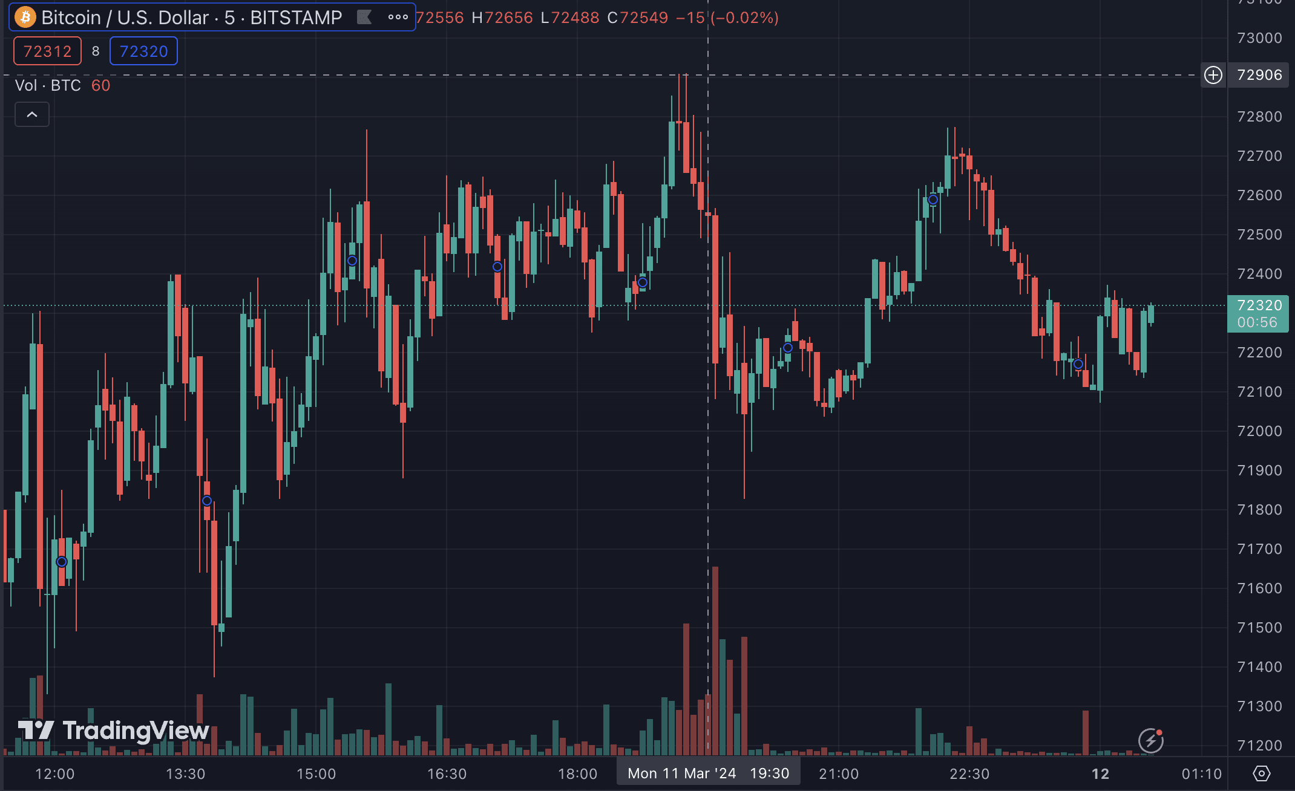
Task: Collapse the indicator legend with chevron
Action: pyautogui.click(x=32, y=114)
